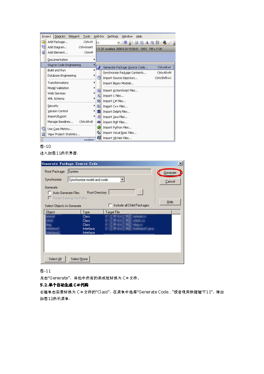Click the Import VB.Net Files icon
The image size is (264, 374).
pos(99,138)
